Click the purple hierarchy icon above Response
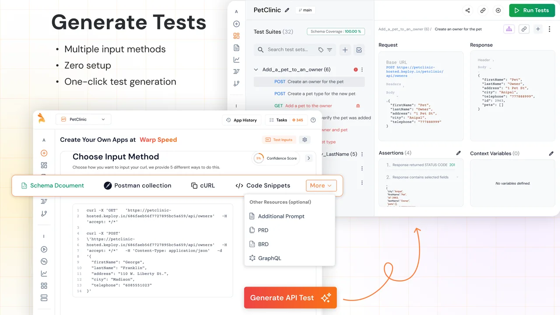This screenshot has height=315, width=560. tap(509, 29)
